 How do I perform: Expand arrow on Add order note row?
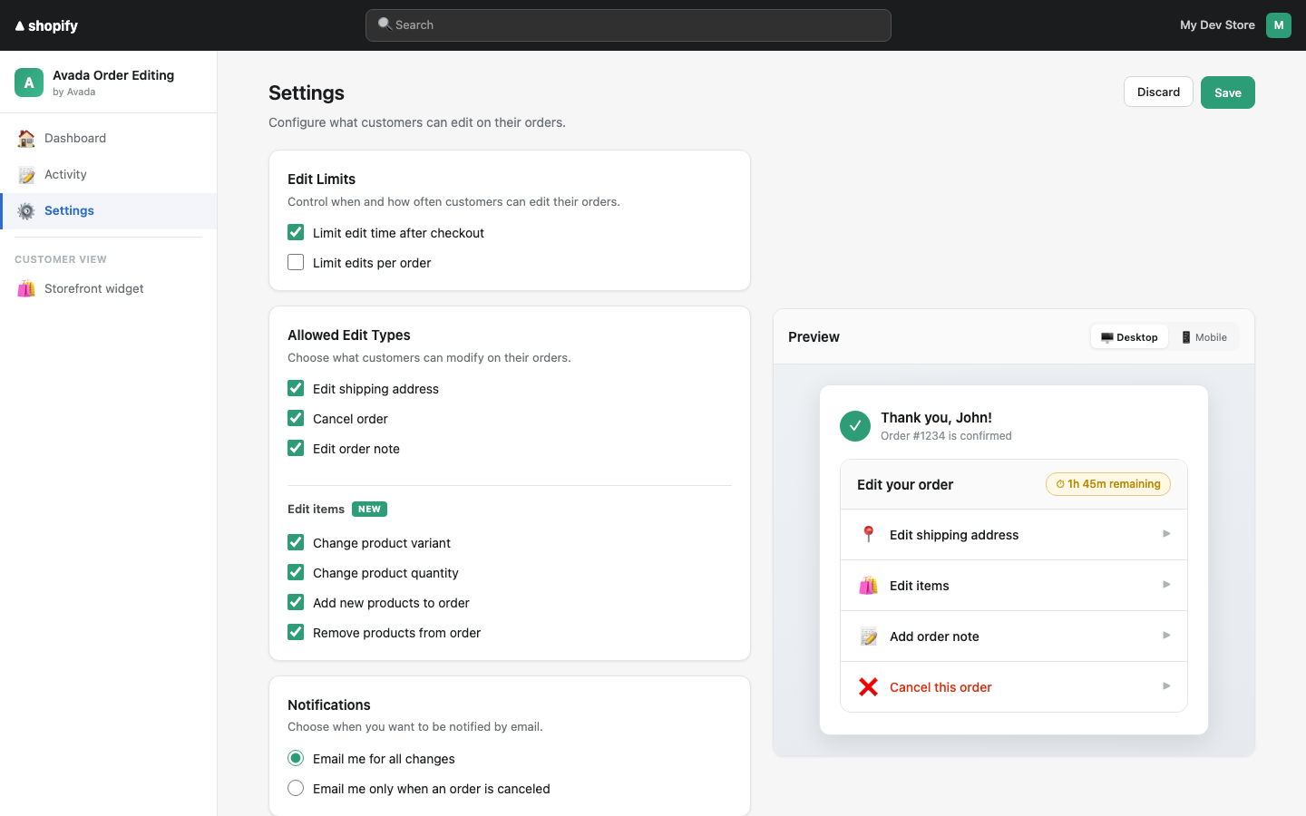click(x=1166, y=636)
